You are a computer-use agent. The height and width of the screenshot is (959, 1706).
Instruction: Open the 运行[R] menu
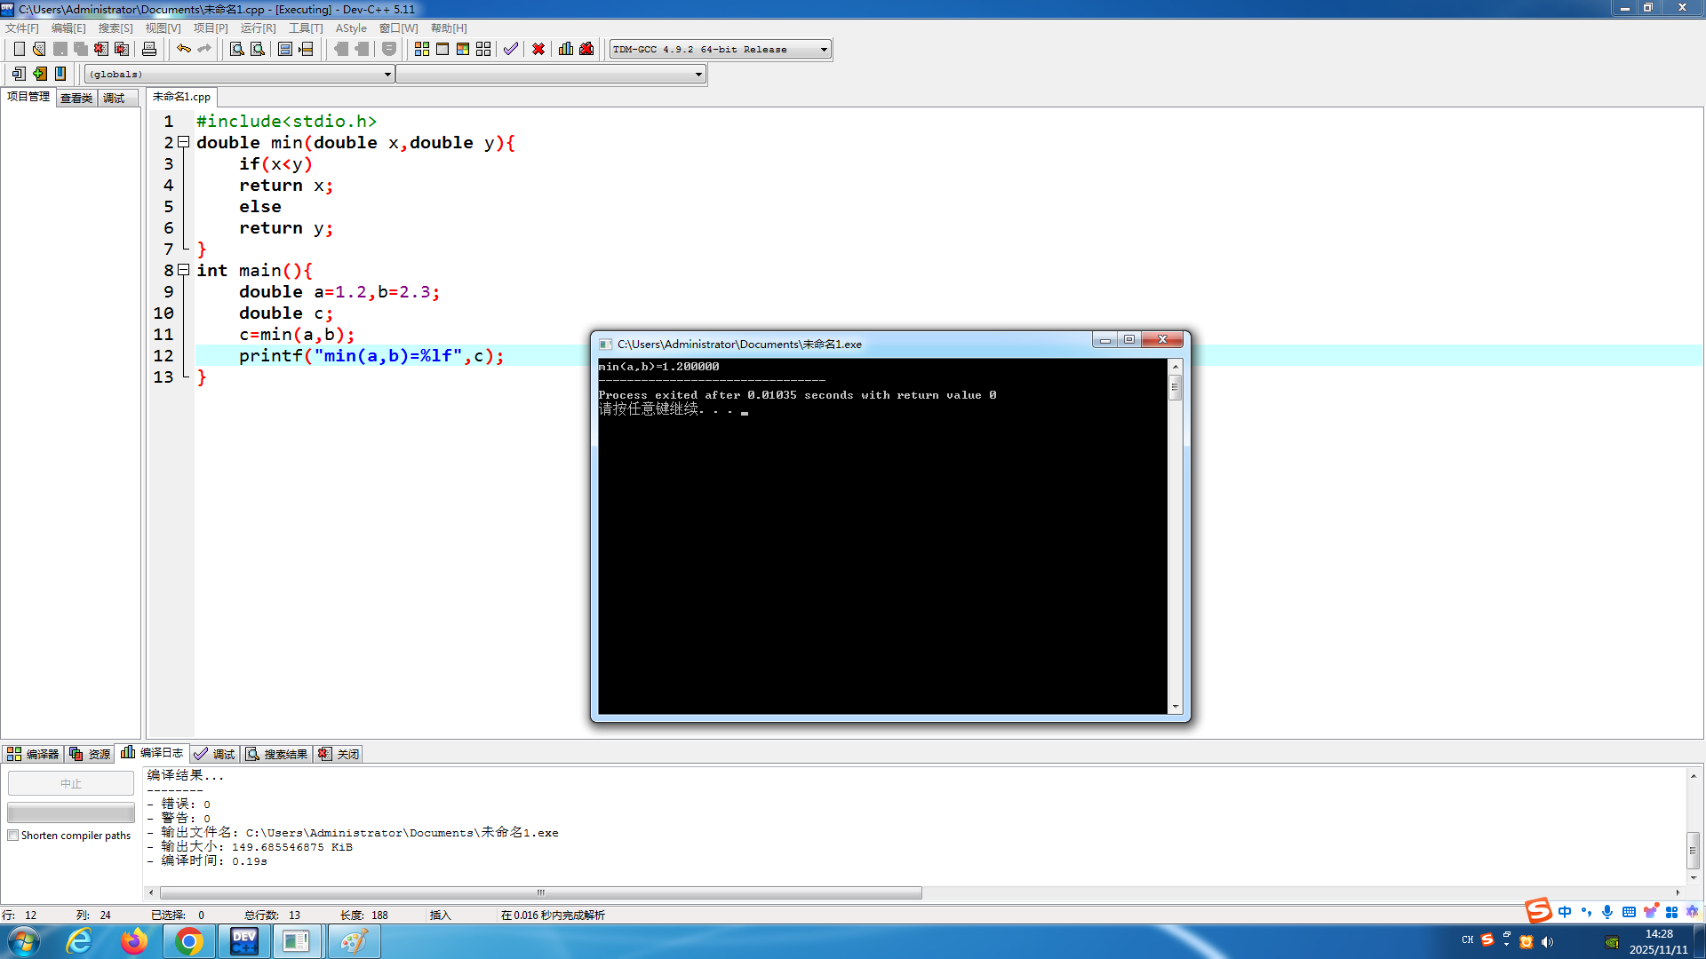pos(258,28)
